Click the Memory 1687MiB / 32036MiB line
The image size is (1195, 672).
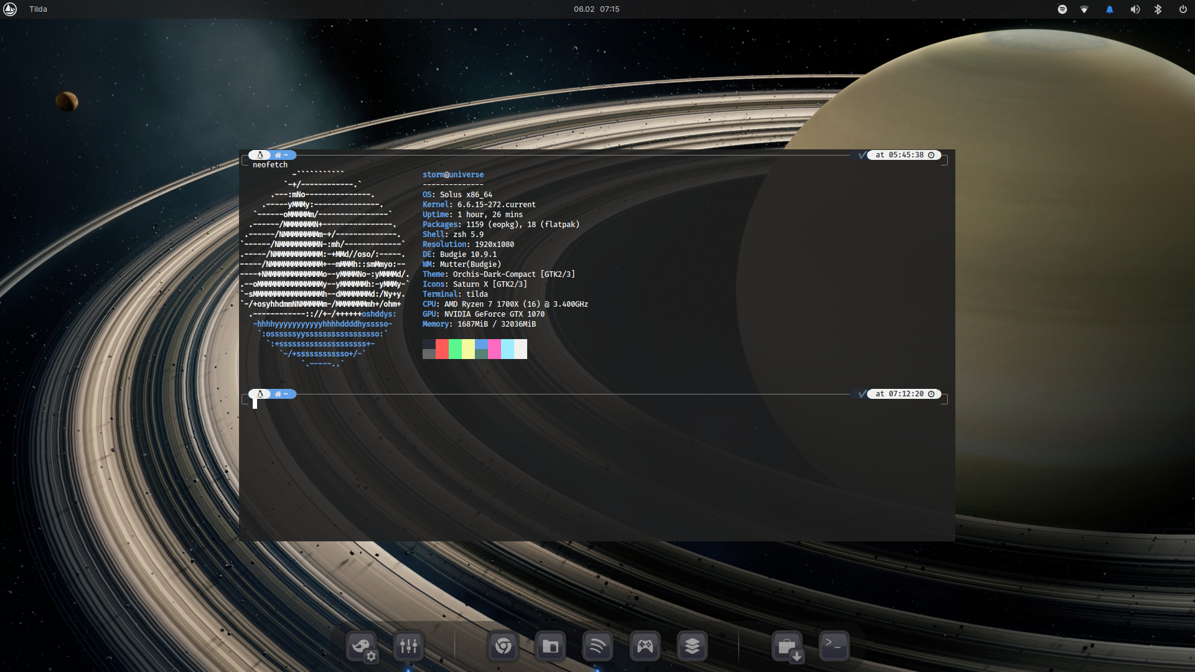click(479, 324)
